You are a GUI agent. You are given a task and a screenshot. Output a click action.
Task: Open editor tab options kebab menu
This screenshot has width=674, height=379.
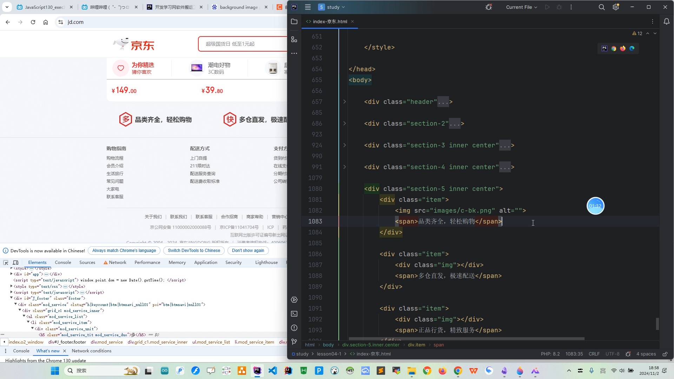coord(653,21)
